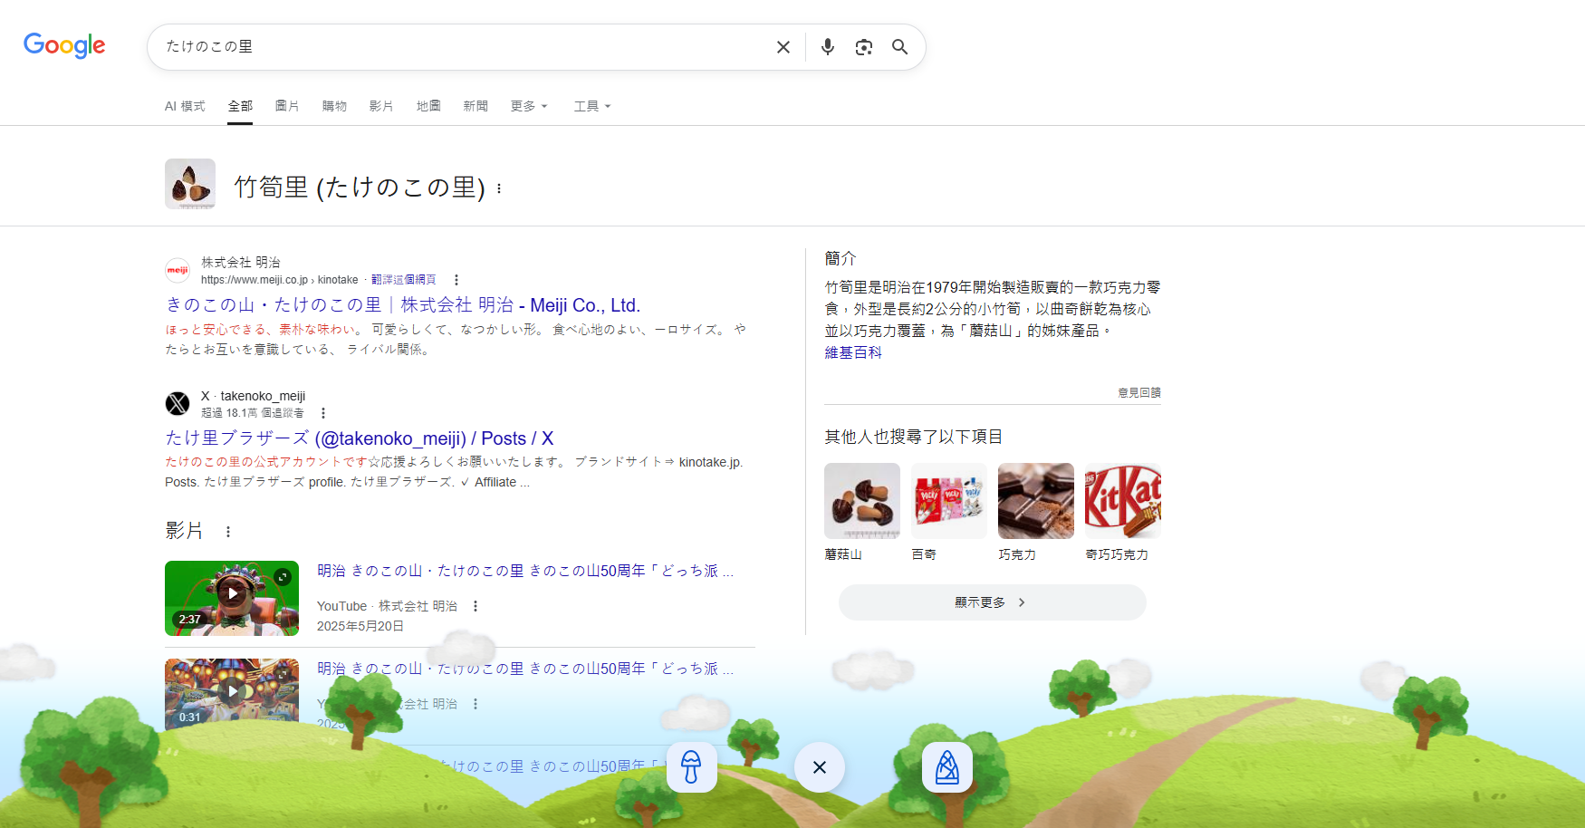Click the mushroom easter egg button at bottom
1585x828 pixels.
pos(691,767)
